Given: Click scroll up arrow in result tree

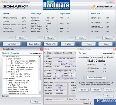Looking at the screenshot, I should (40, 57).
